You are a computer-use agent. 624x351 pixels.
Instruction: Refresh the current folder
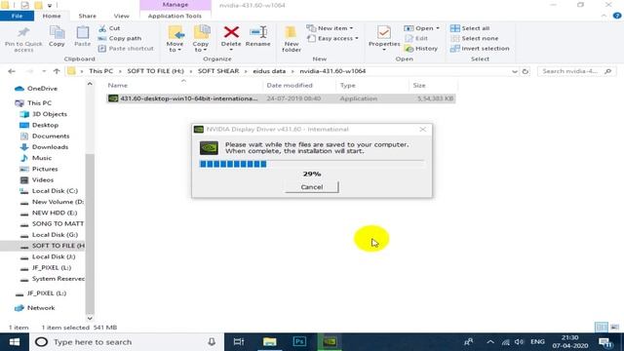click(x=526, y=71)
